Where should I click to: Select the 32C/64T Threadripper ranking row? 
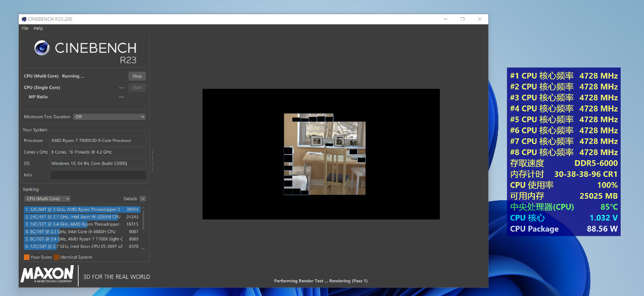(82, 209)
